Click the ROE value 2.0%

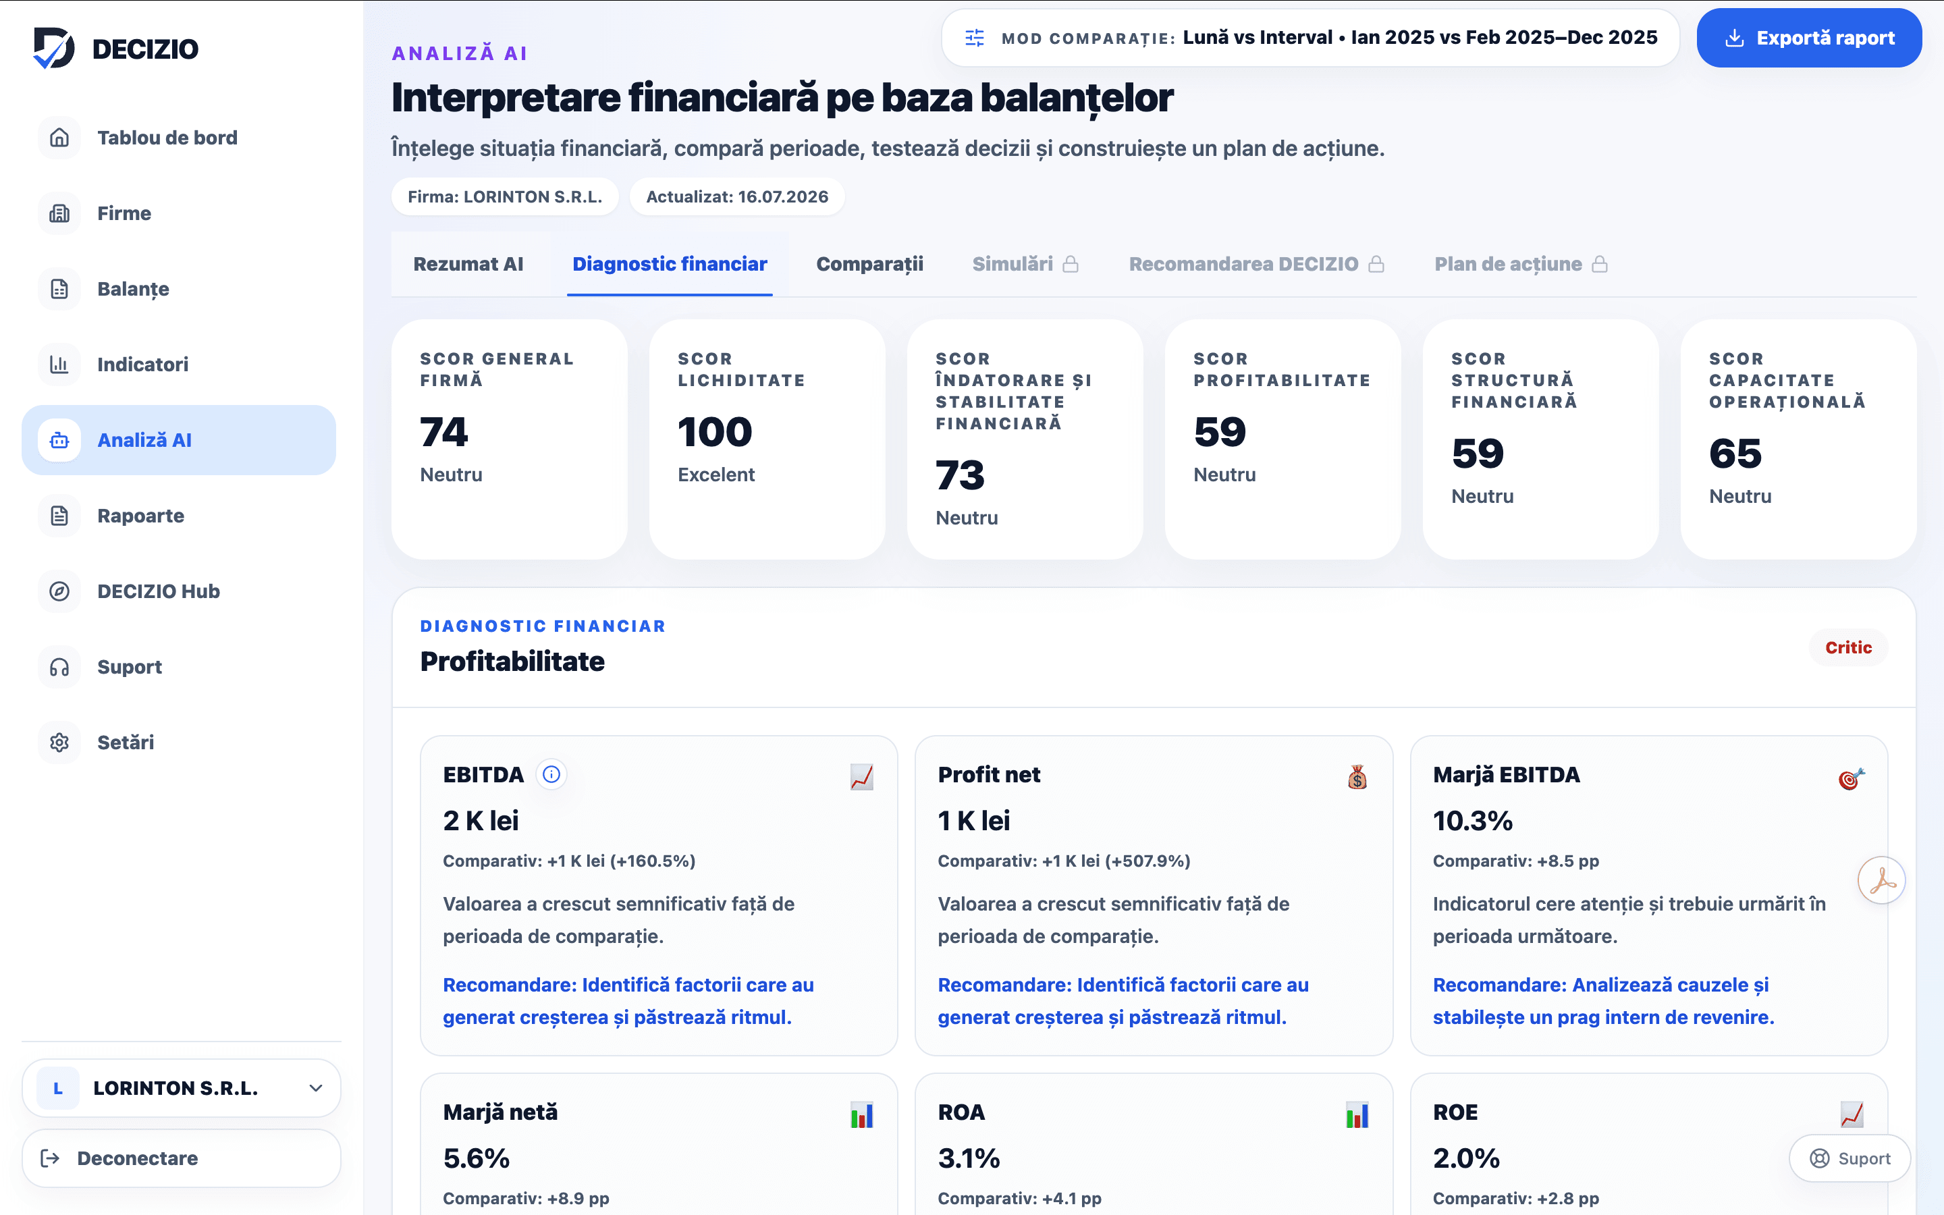pyautogui.click(x=1466, y=1158)
